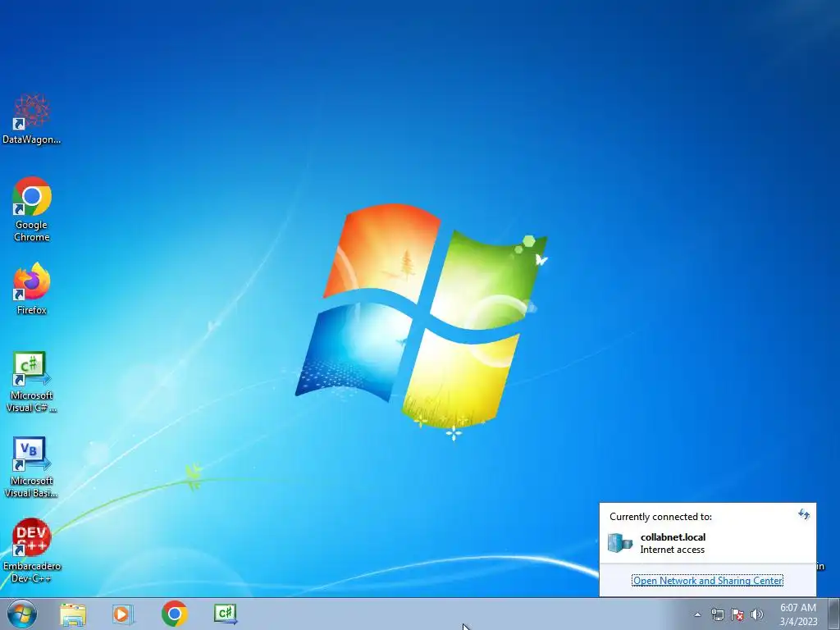
Task: Open Windows Explorer from the taskbar
Action: click(73, 614)
